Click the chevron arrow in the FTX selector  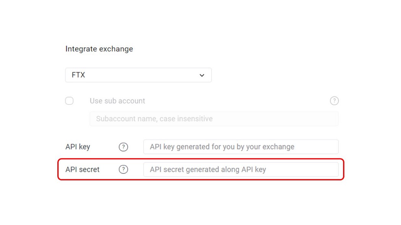tap(202, 76)
